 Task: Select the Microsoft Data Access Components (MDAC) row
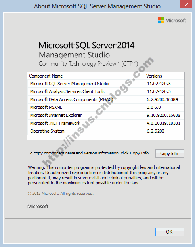(x=106, y=99)
